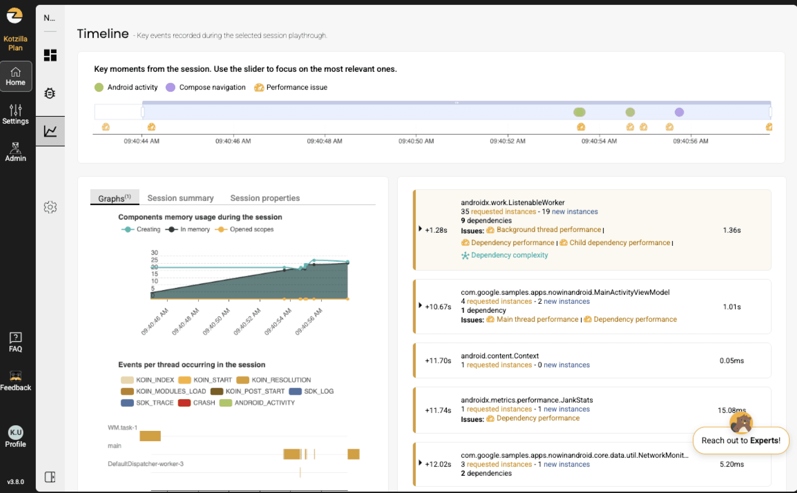Click the collapse sidebar panel icon
This screenshot has height=493, width=797.
point(50,477)
